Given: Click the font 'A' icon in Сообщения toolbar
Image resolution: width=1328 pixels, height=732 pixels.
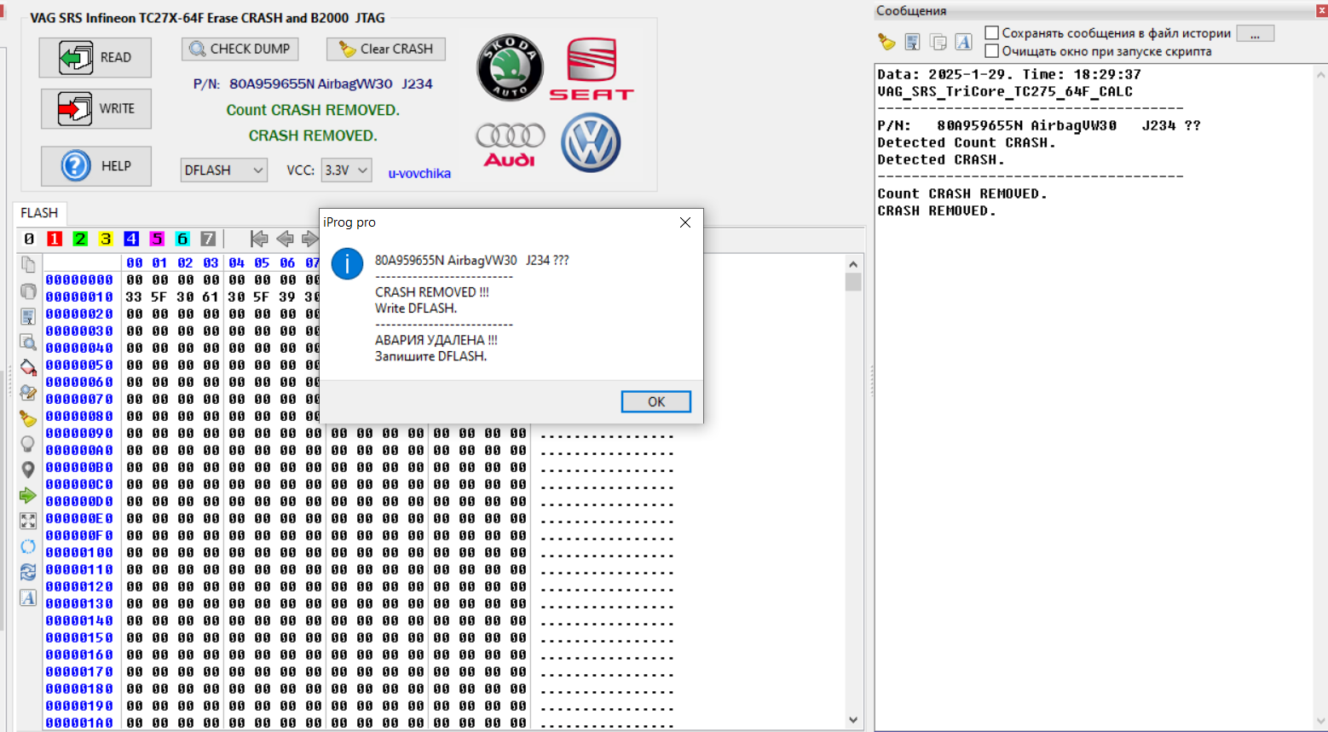Looking at the screenshot, I should [963, 42].
